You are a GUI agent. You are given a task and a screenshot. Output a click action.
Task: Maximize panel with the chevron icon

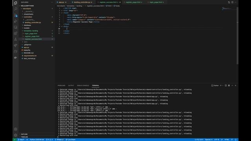[232, 85]
